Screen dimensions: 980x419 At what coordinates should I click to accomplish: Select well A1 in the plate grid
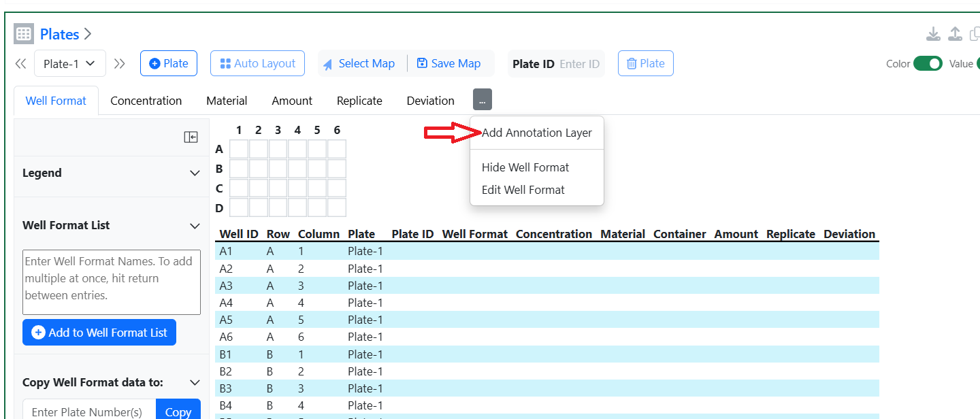click(239, 149)
